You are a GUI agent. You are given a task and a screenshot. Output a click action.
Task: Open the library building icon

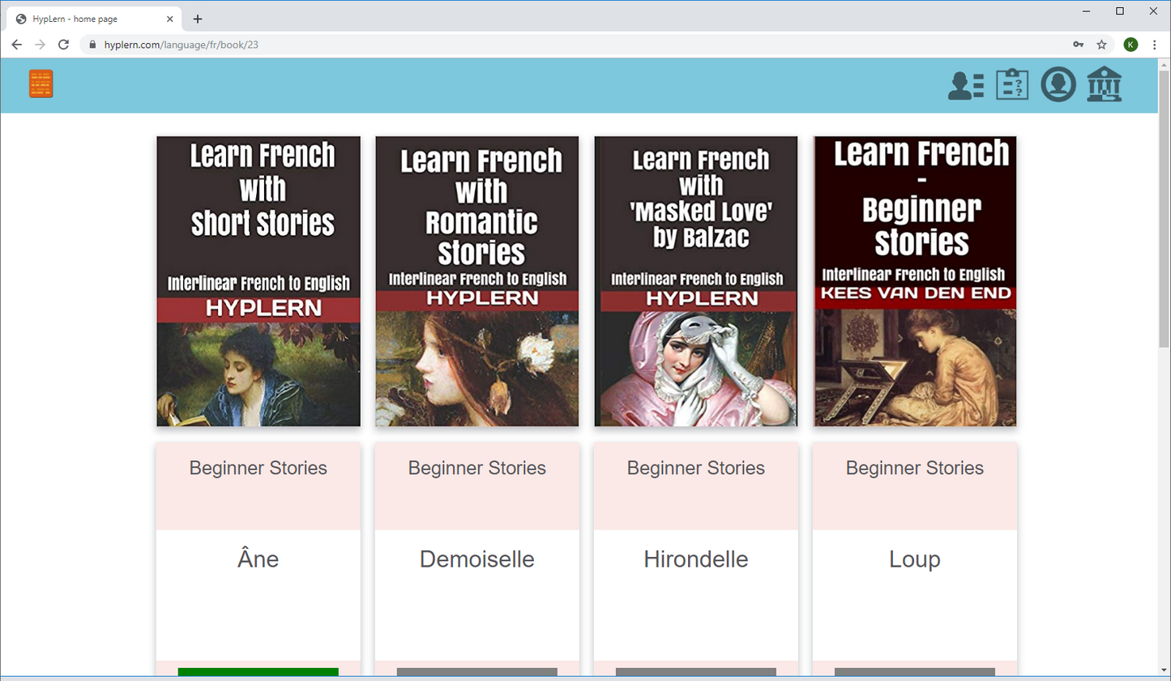1104,85
